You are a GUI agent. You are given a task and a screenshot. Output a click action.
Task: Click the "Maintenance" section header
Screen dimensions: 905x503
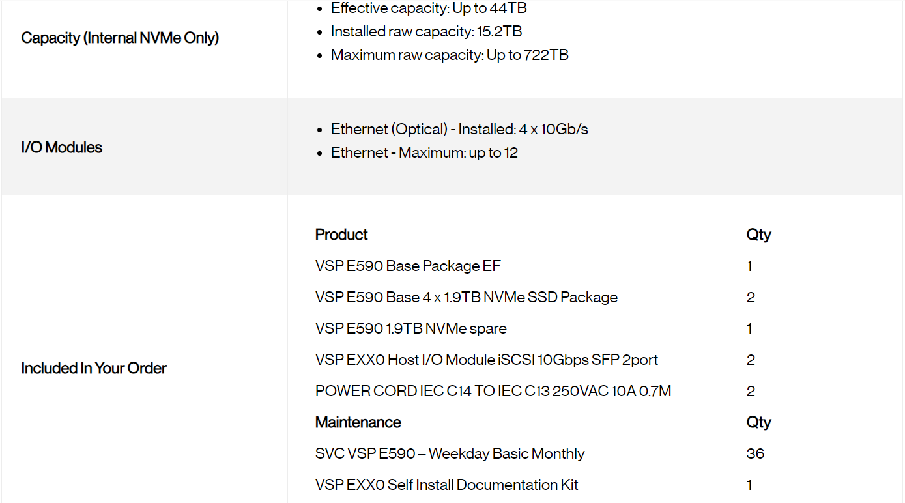coord(358,422)
